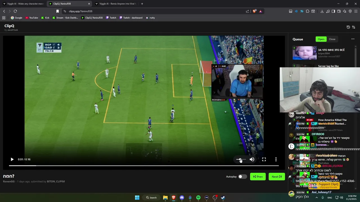Adjust the video volume slider
The width and height of the screenshot is (360, 202).
click(241, 159)
